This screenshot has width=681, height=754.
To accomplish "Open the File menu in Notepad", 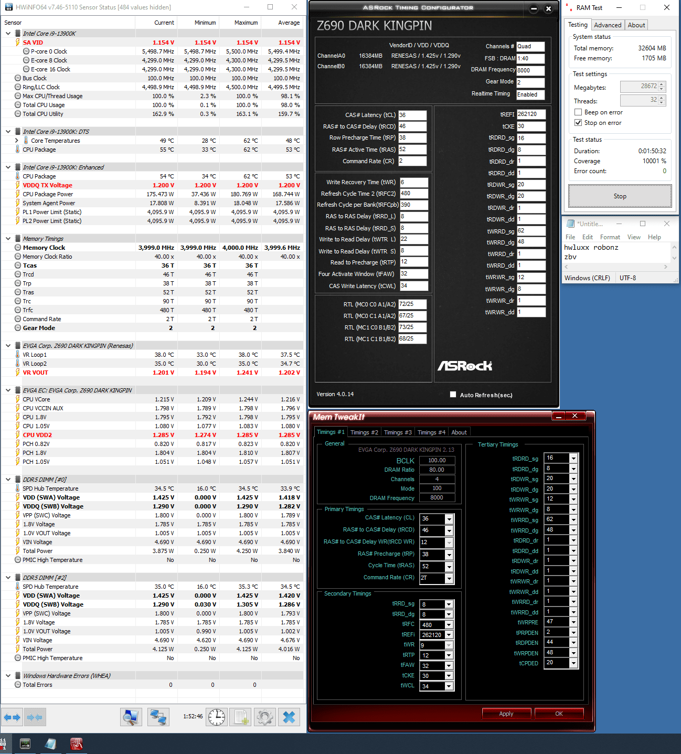I will pyautogui.click(x=570, y=237).
